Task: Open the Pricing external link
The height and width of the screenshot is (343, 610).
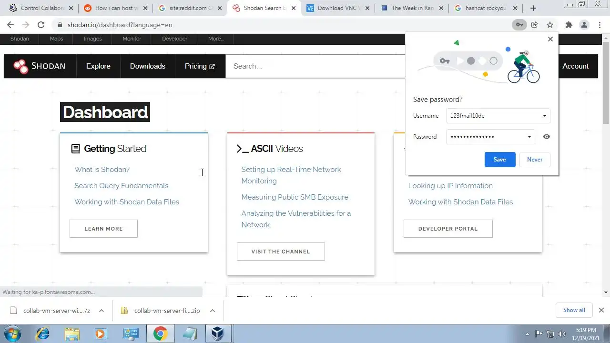Action: click(x=200, y=66)
